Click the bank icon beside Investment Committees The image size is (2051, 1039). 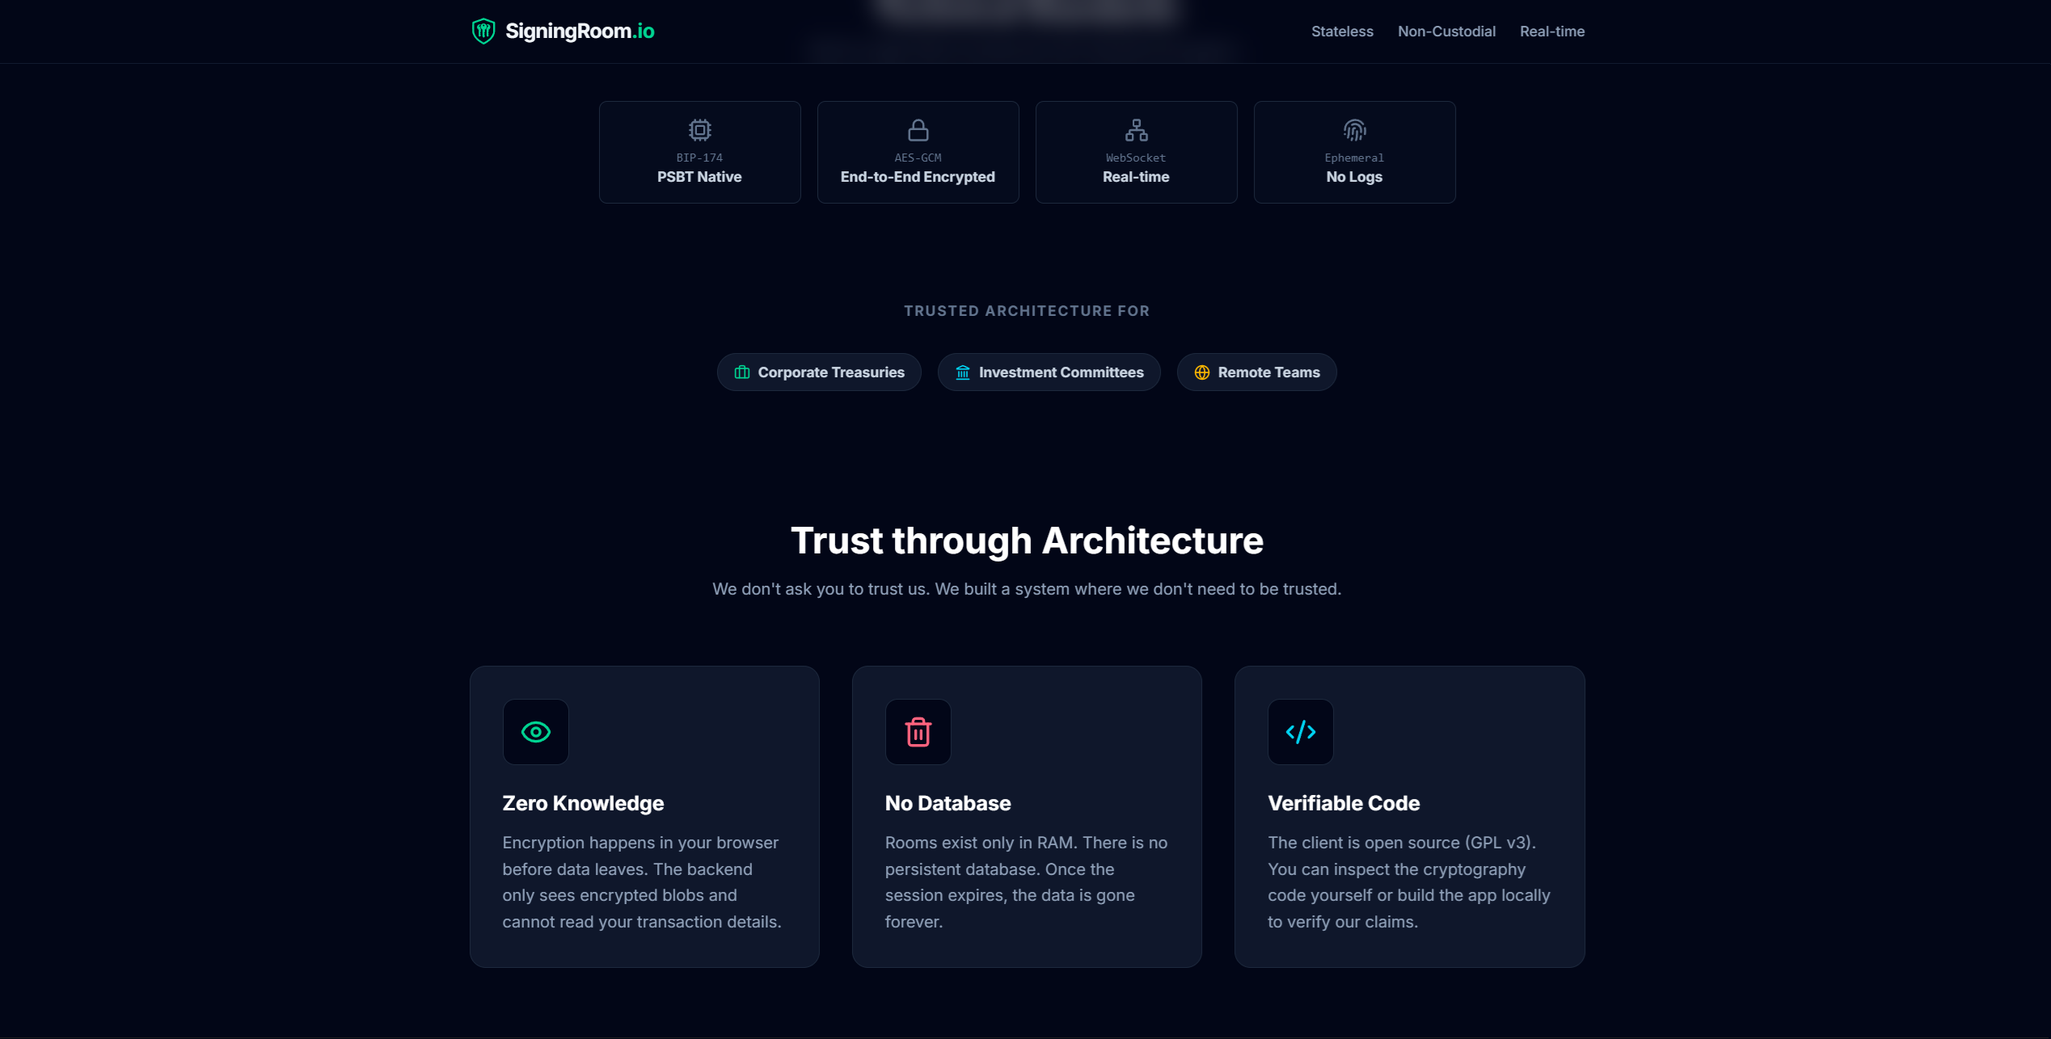pyautogui.click(x=962, y=372)
